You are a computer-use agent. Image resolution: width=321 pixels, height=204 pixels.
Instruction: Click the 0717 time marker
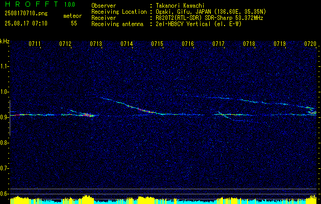[x=218, y=44]
